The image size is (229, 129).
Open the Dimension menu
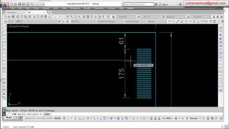point(75,8)
